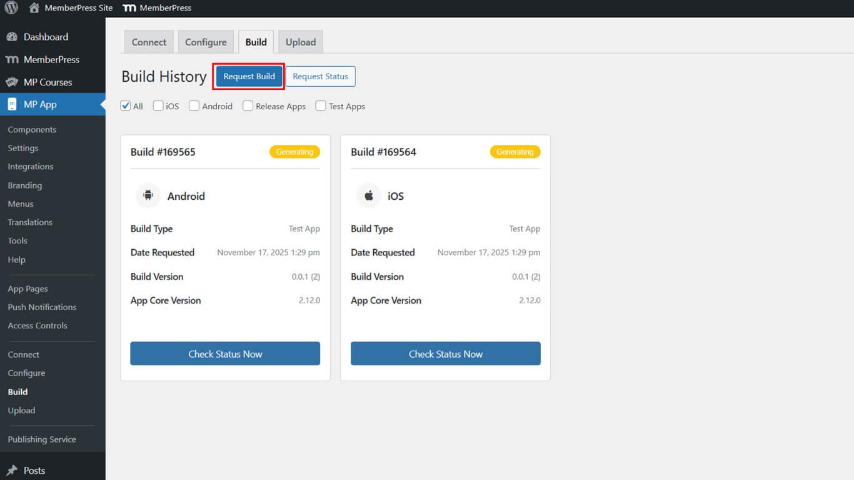The height and width of the screenshot is (480, 854).
Task: Click the Apple iOS logo icon
Action: [x=369, y=196]
